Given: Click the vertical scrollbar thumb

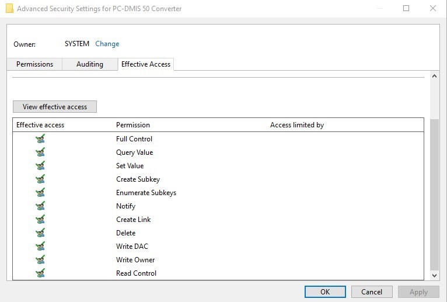Looking at the screenshot, I should point(435,194).
